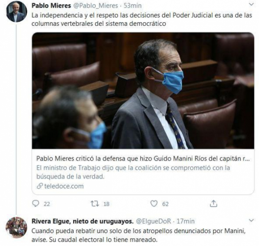Open the 53min timestamp link
259x246 pixels.
click(132, 6)
